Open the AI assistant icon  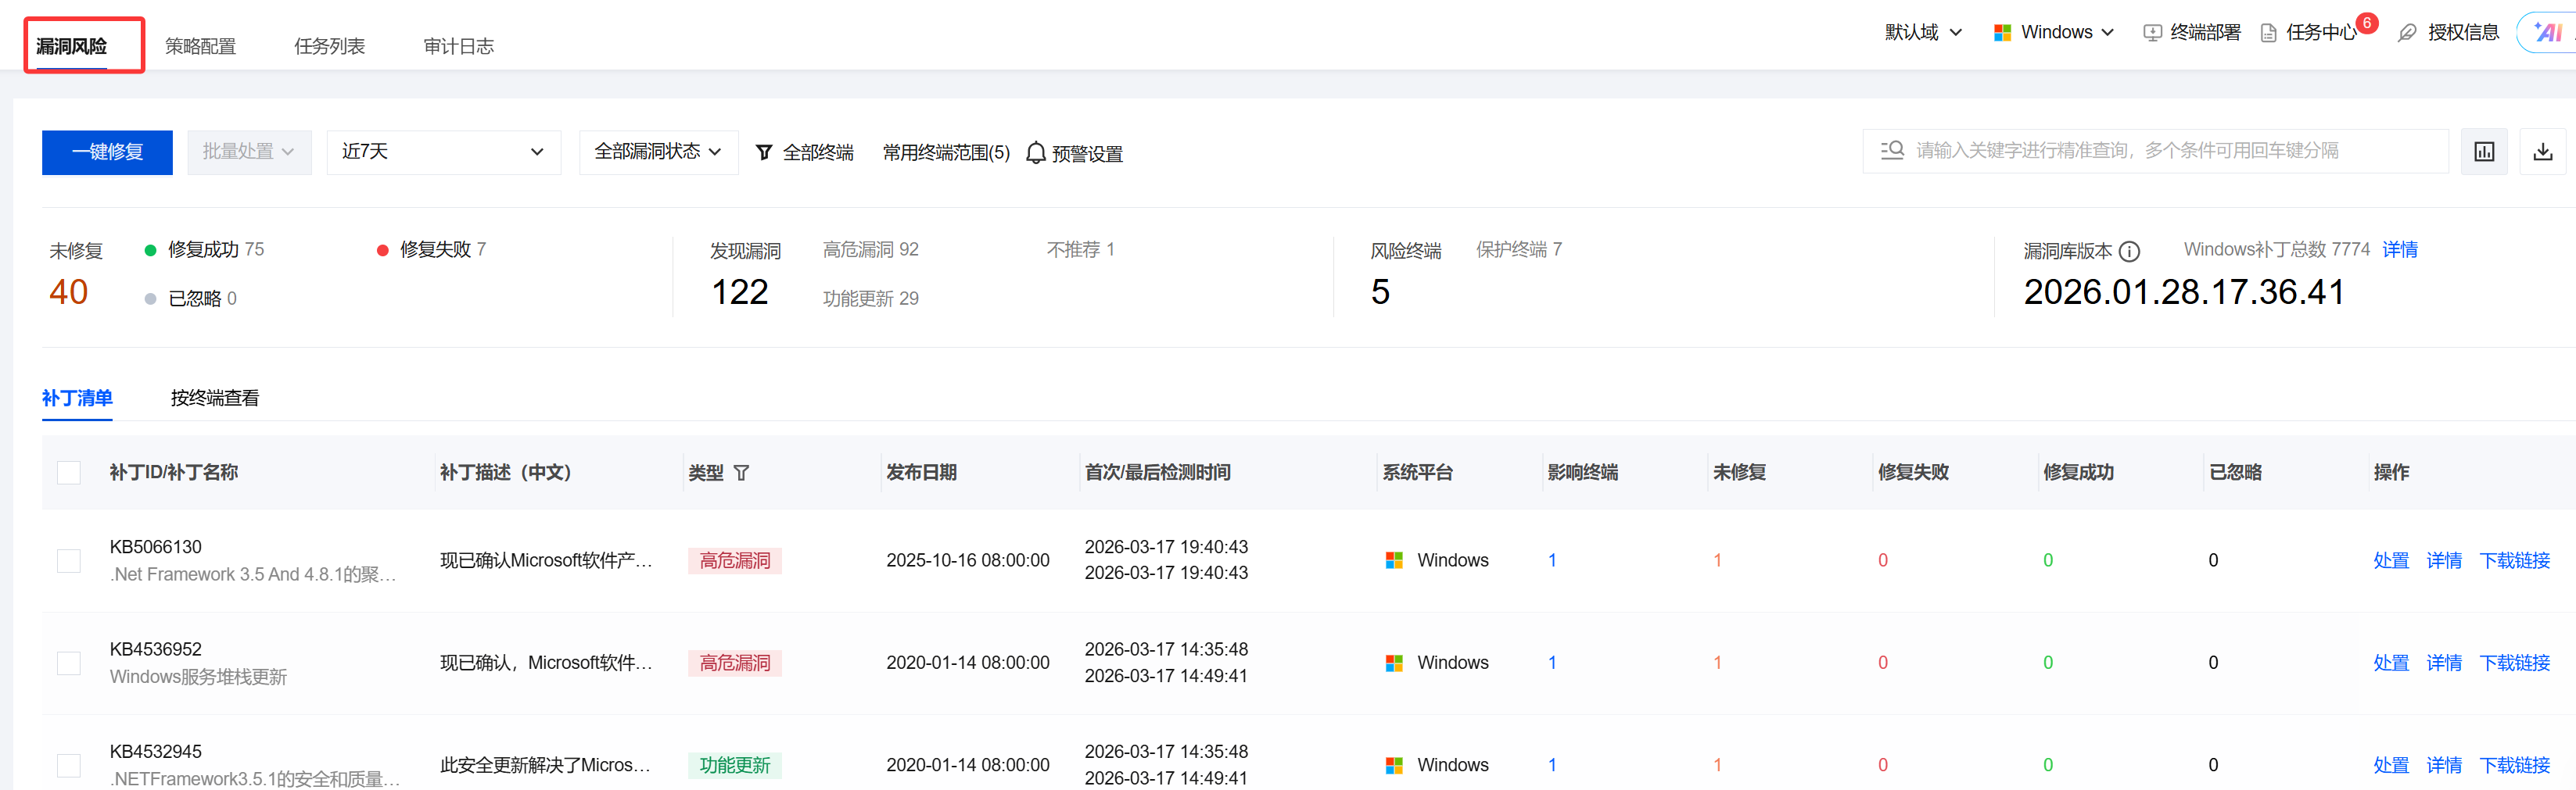point(2549,33)
